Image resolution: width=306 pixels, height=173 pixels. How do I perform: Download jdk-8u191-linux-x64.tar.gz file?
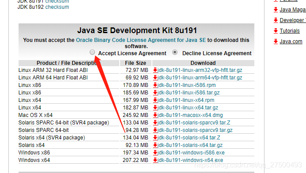[x=188, y=108]
